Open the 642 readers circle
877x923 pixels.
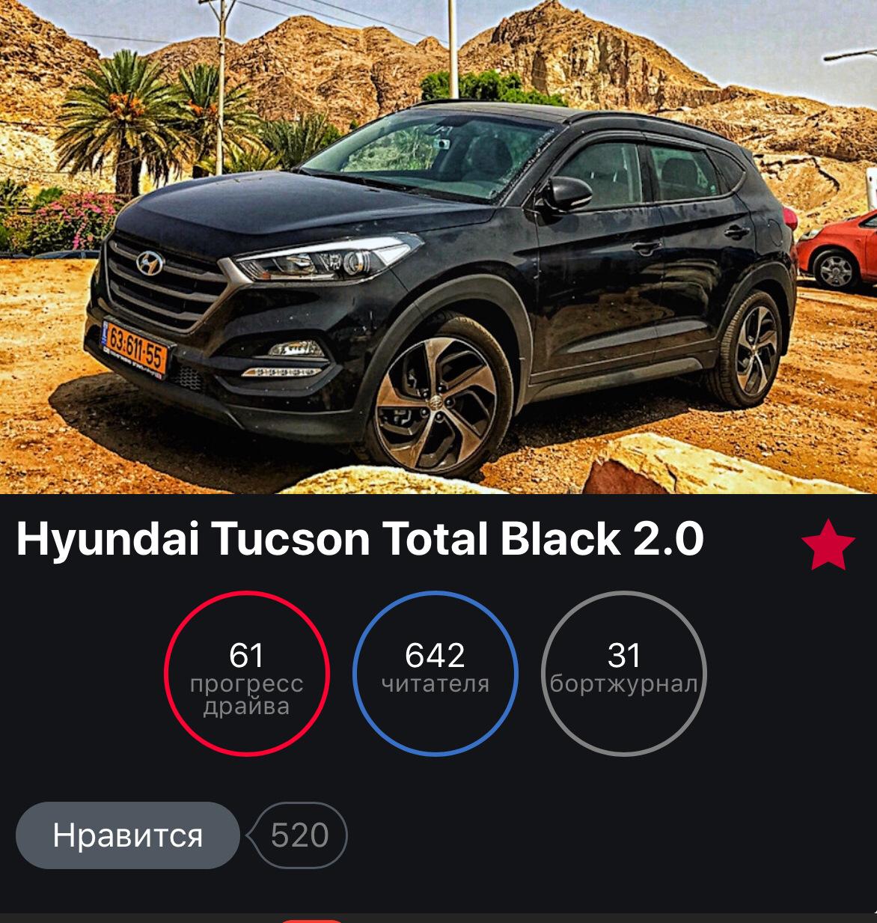click(436, 674)
